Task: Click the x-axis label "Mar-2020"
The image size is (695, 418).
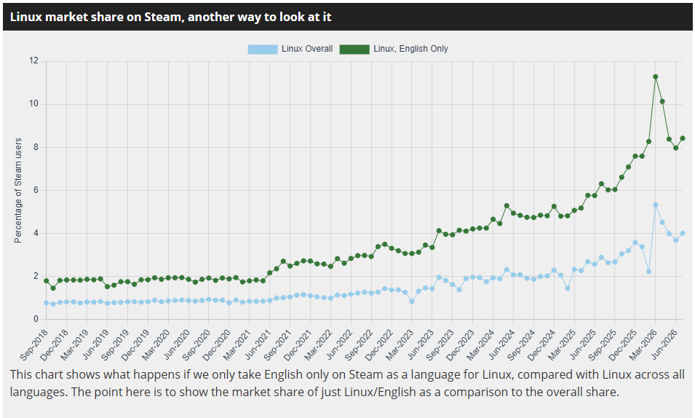Action: (156, 344)
